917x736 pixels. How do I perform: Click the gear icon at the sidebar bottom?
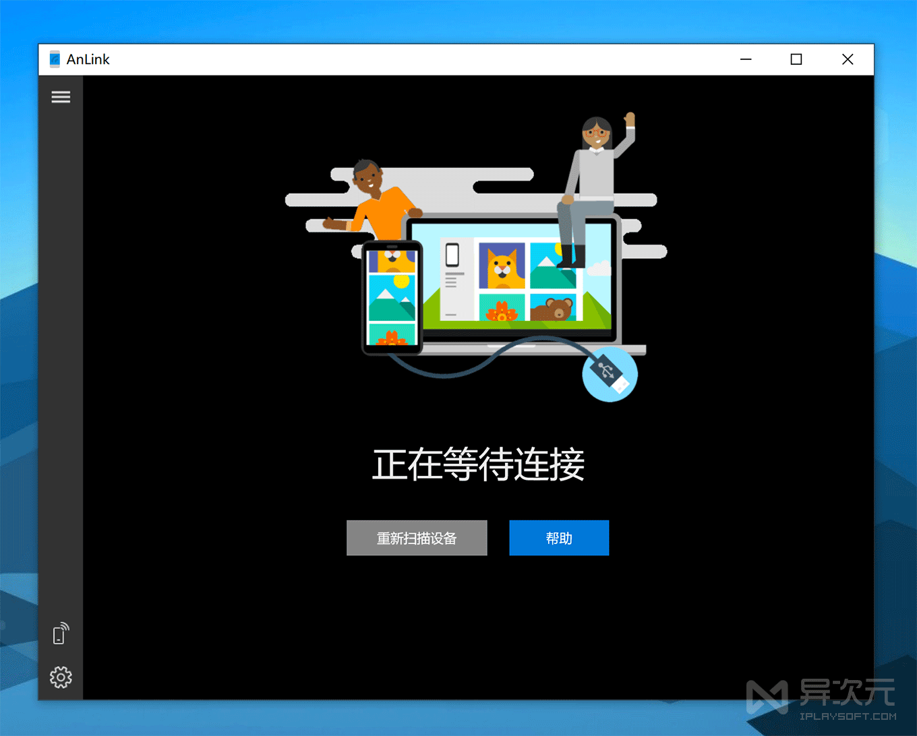pos(60,677)
